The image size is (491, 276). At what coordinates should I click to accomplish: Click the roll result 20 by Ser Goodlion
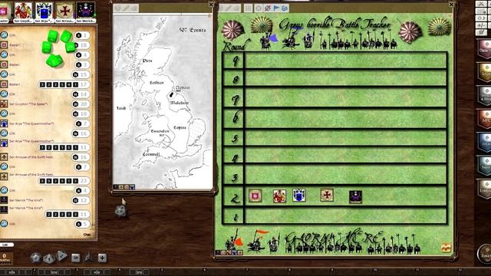81,104
